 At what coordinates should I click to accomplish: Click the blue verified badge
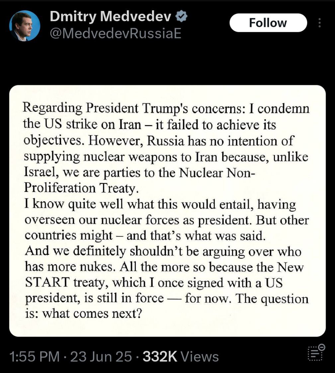(181, 17)
